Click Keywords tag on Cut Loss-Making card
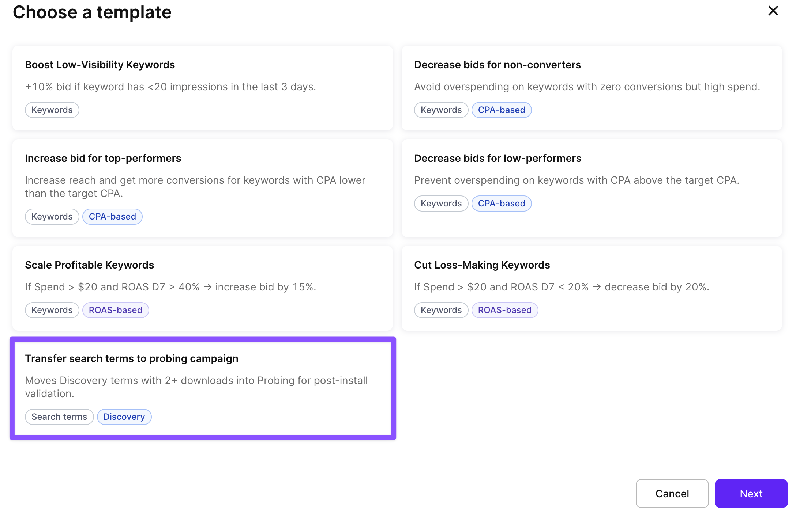The image size is (796, 521). [x=441, y=310]
